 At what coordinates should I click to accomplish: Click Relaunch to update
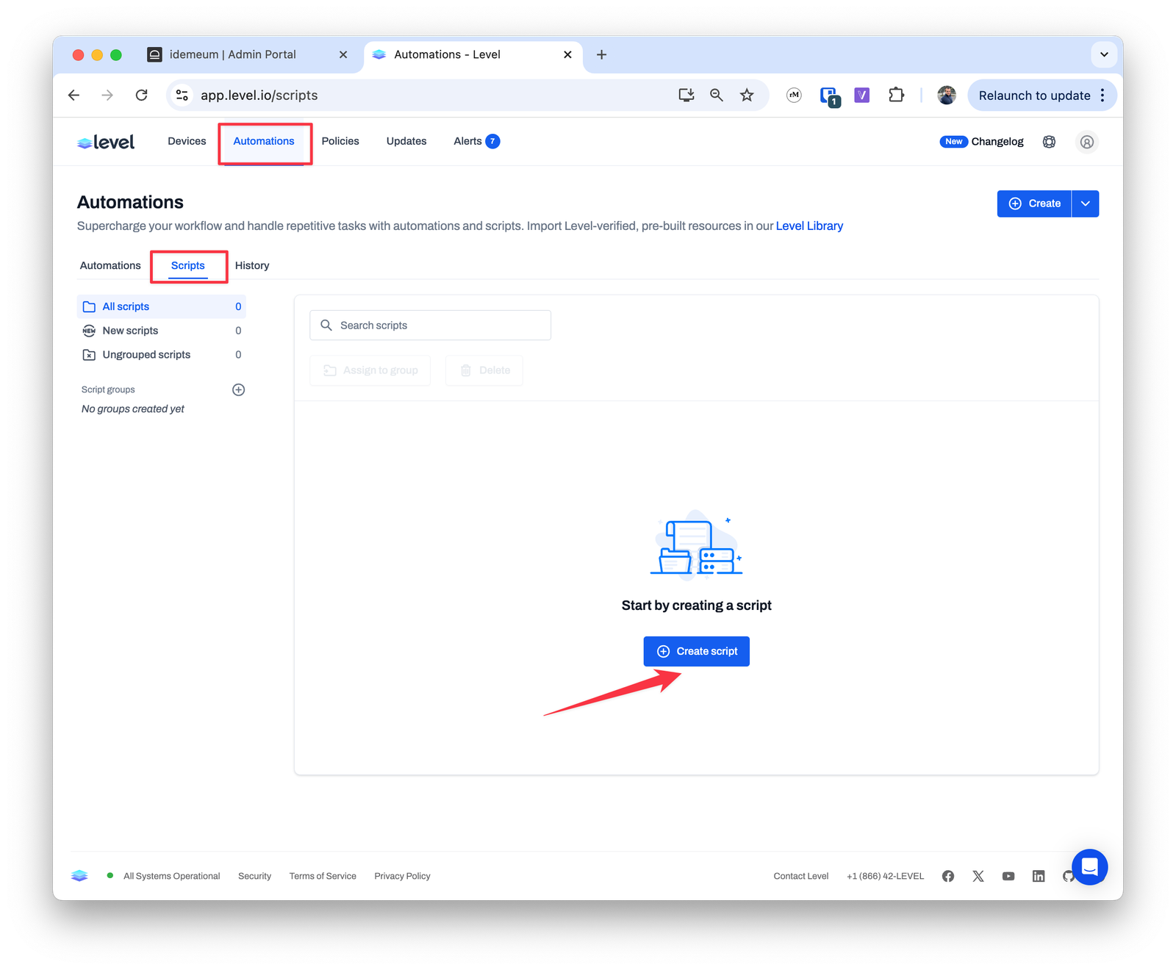click(x=1034, y=96)
